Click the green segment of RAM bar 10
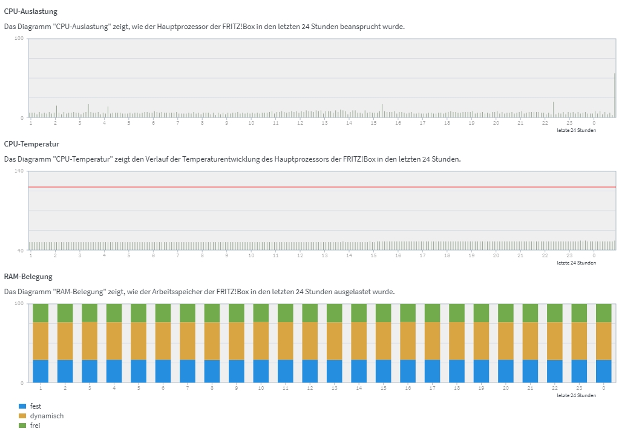Image resolution: width=619 pixels, height=431 pixels. pos(261,313)
